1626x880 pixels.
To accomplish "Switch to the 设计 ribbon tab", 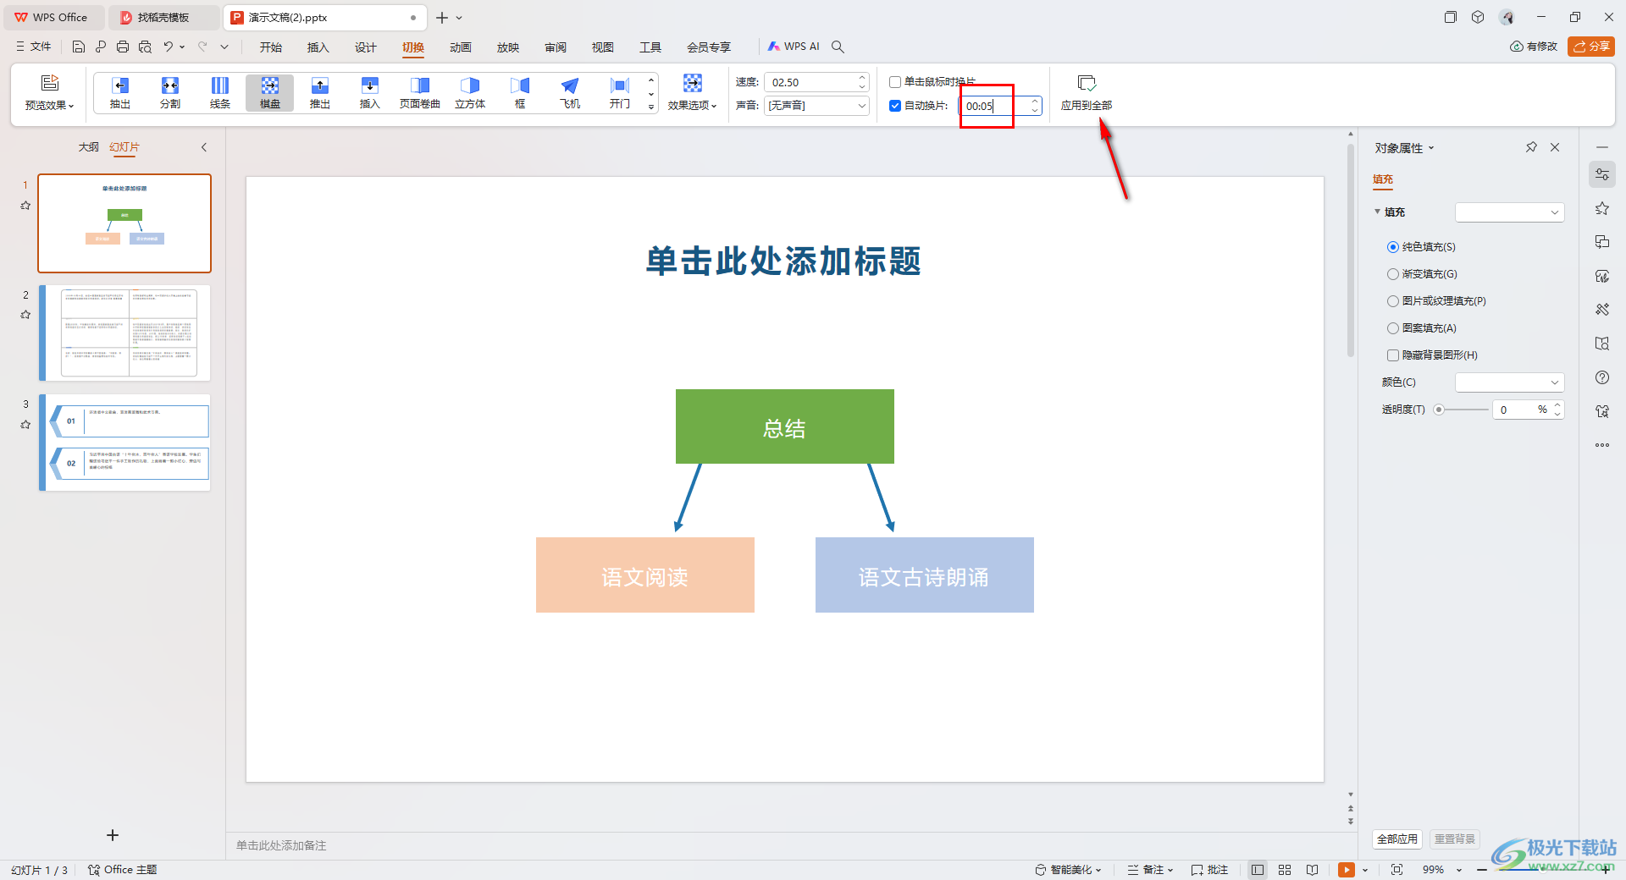I will [x=366, y=47].
